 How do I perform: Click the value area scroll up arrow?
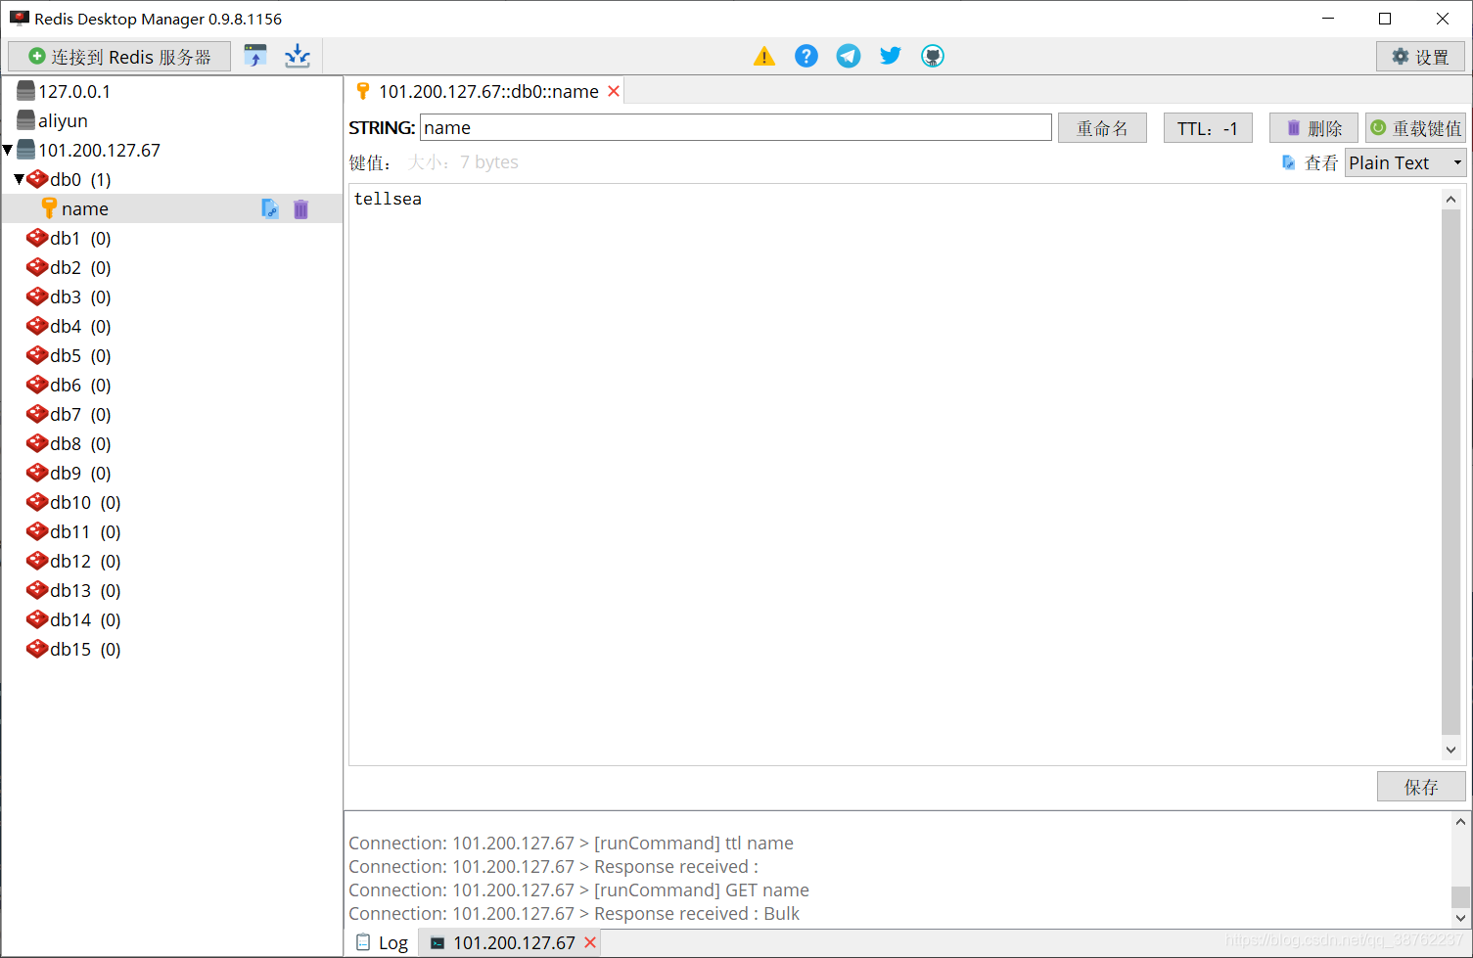click(x=1450, y=199)
